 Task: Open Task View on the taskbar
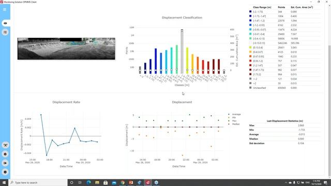click(80, 182)
